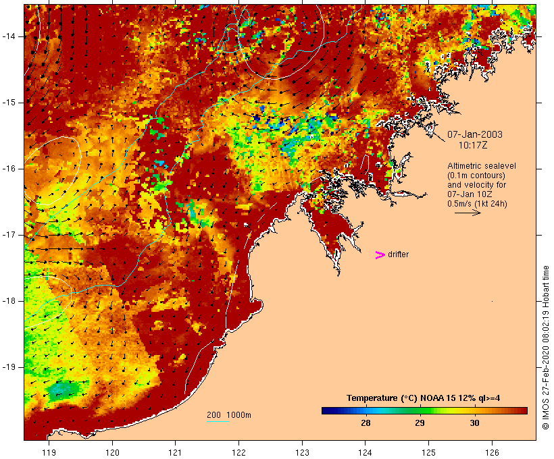The image size is (554, 459).
Task: Click the 'drifter' legend label
Action: (398, 254)
